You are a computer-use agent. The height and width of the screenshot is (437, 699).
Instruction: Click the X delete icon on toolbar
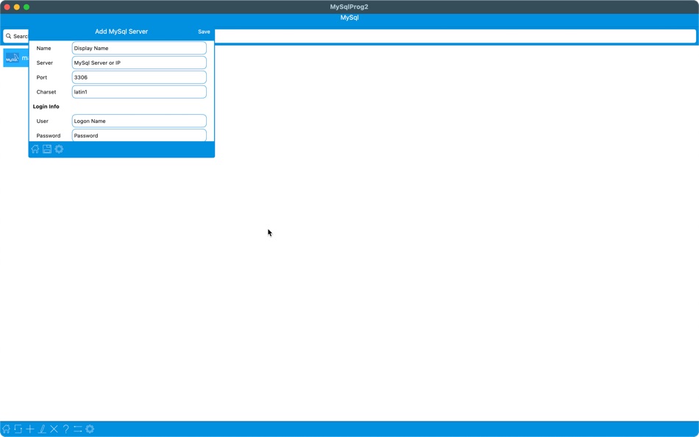coord(53,428)
